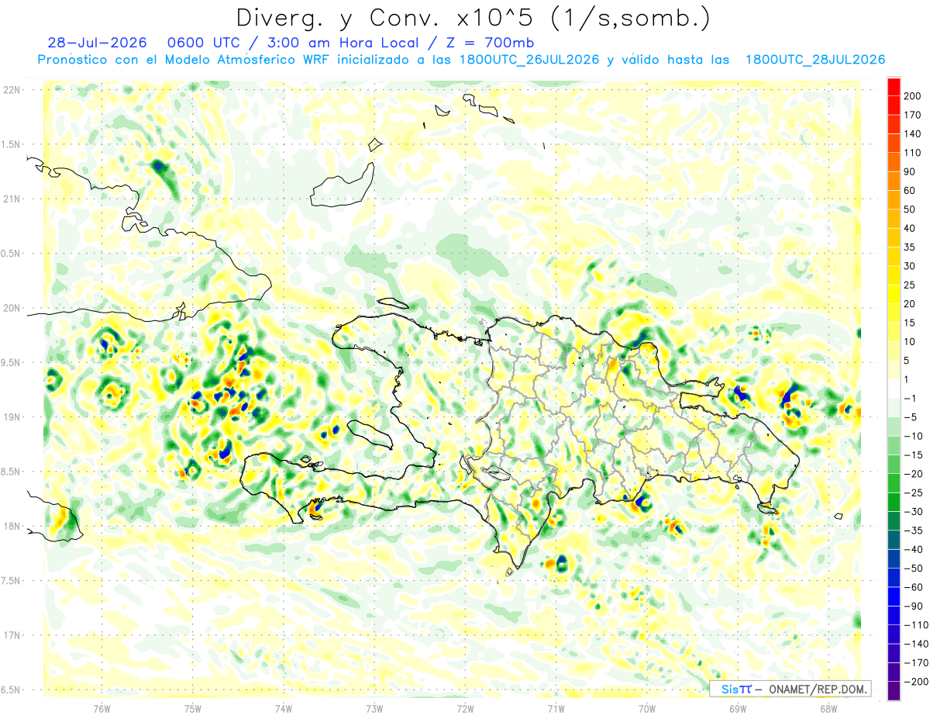
Task: Click the positive "30" colorbar label
Action: [x=911, y=266]
